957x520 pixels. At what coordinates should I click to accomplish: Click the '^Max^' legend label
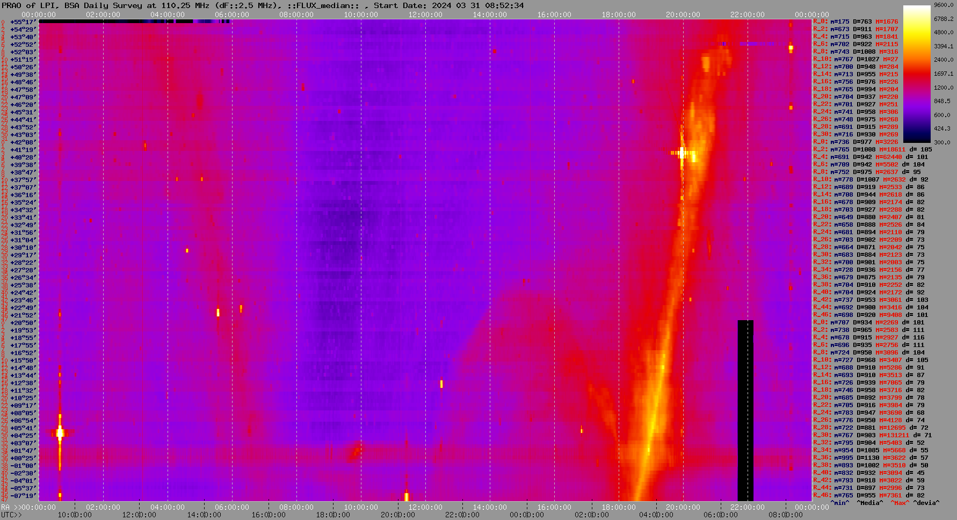[900, 503]
